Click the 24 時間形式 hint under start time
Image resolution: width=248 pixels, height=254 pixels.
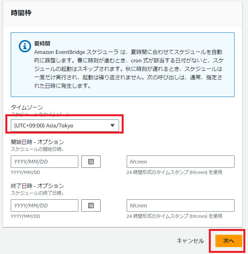(x=174, y=172)
